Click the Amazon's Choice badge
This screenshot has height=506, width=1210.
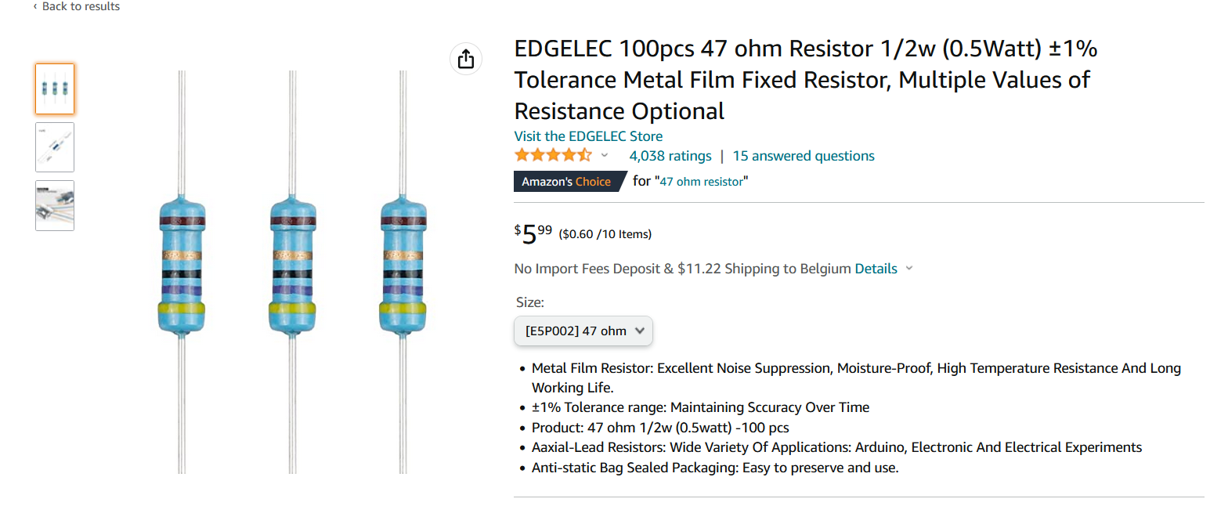click(x=569, y=181)
